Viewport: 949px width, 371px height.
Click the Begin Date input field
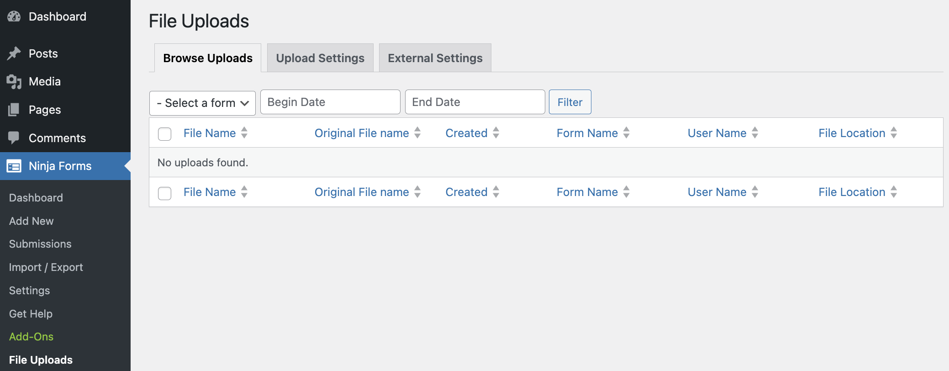330,102
